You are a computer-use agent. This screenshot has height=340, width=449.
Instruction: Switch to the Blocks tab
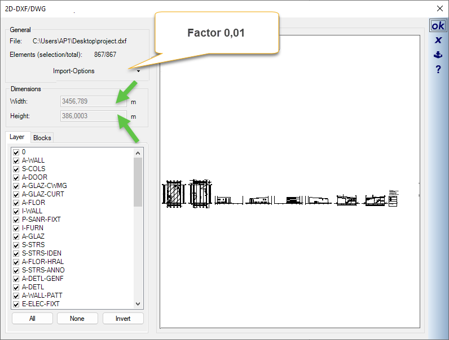click(42, 138)
